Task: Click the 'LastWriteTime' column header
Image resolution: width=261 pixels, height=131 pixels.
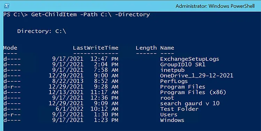Action: coord(96,48)
